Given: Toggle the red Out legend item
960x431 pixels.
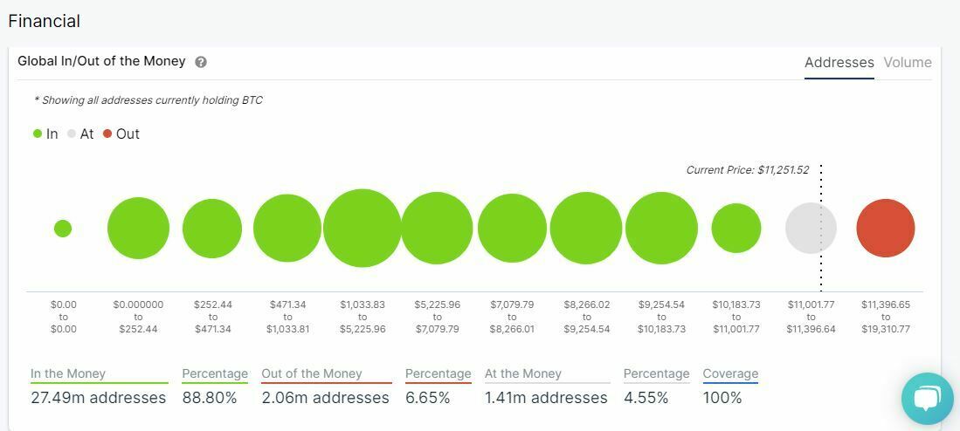Looking at the screenshot, I should pyautogui.click(x=121, y=134).
